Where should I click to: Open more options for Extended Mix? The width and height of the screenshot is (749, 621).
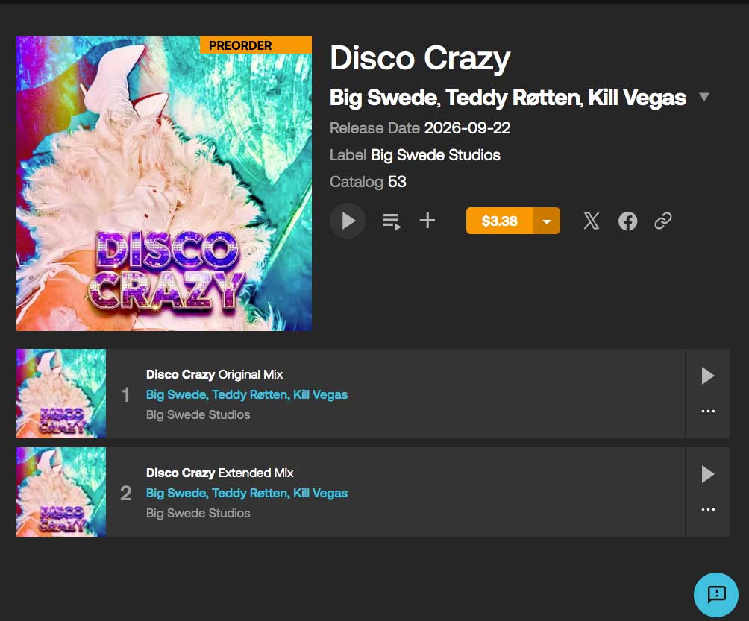tap(708, 509)
